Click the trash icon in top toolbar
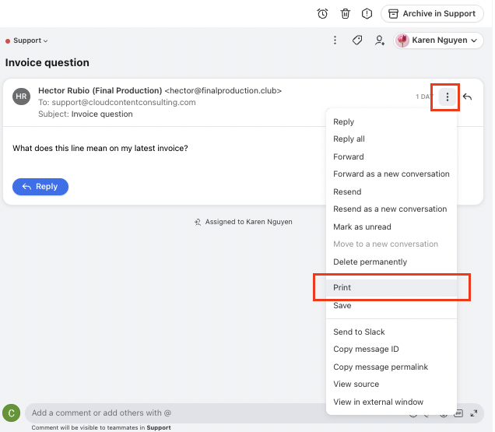This screenshot has height=432, width=495. 345,13
